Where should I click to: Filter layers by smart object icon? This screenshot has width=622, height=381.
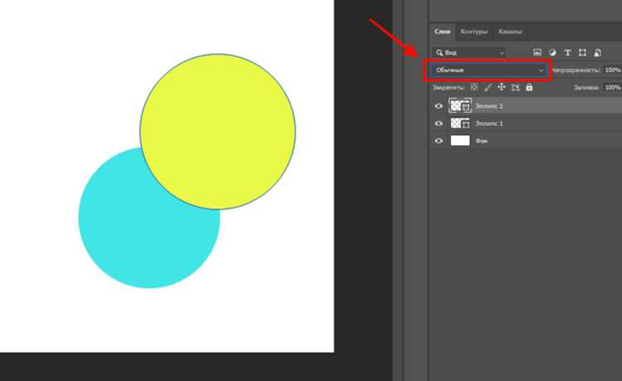[598, 52]
